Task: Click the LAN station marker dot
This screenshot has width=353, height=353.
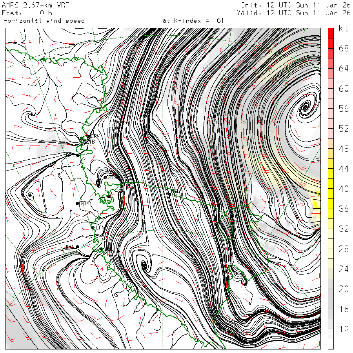Action: 93,228
